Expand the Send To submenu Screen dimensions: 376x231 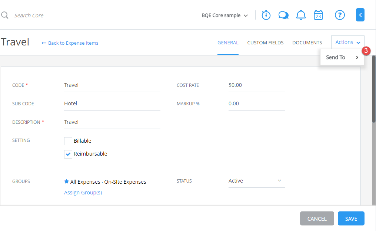pyautogui.click(x=342, y=57)
